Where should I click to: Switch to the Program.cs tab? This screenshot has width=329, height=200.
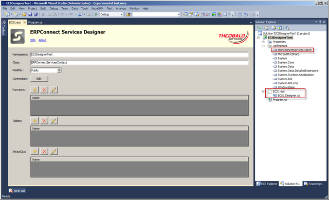[35, 23]
